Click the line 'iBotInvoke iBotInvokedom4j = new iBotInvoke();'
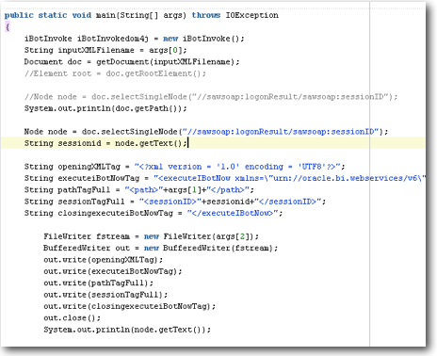The image size is (437, 356). pos(134,39)
